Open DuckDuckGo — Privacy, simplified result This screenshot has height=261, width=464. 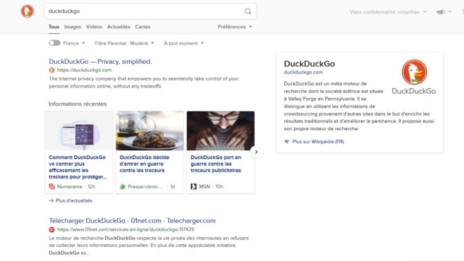coord(100,62)
